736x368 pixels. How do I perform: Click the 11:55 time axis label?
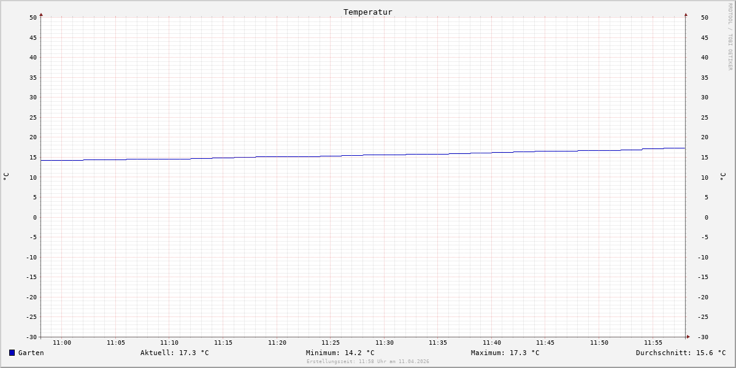pyautogui.click(x=653, y=343)
